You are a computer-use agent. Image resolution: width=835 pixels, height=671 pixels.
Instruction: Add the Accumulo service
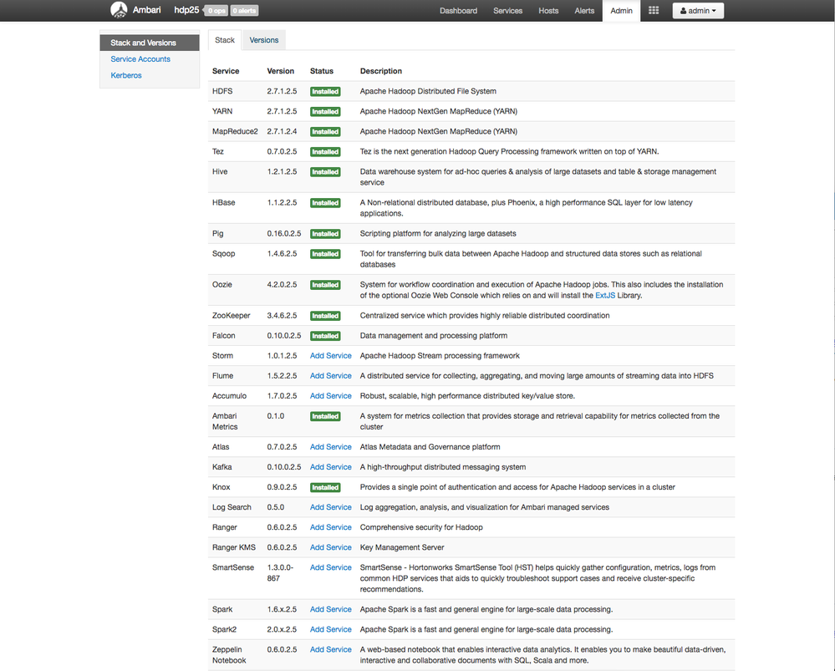(331, 396)
